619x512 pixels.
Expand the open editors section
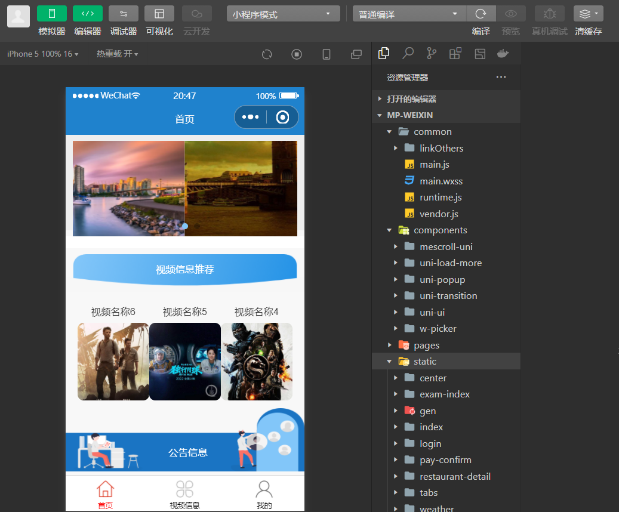pos(446,98)
